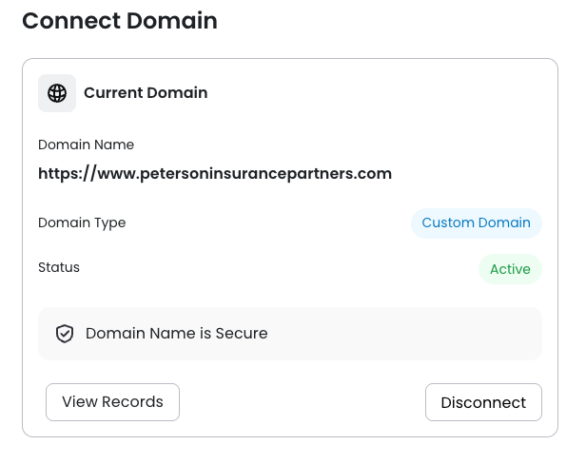Click the Custom Domain type badge
The height and width of the screenshot is (464, 586).
tap(476, 222)
